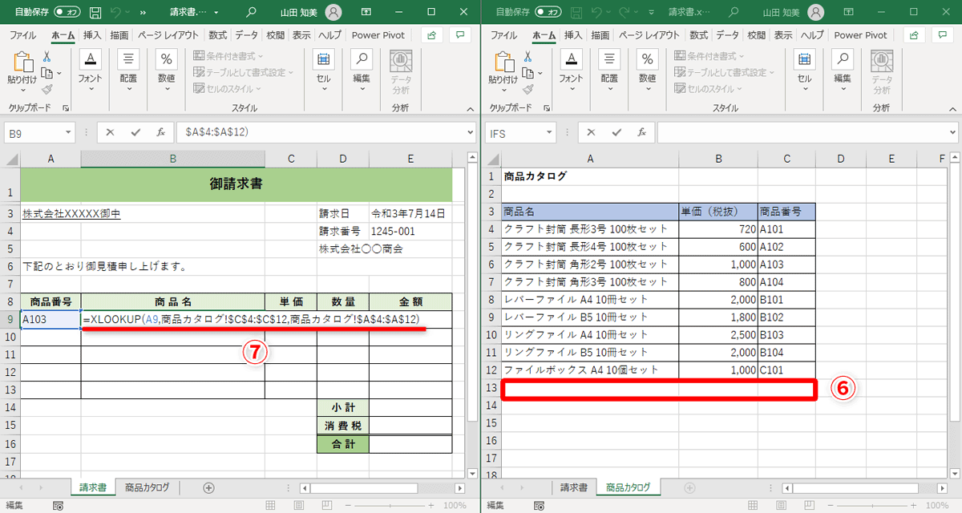Viewport: 962px width, 513px height.
Task: Click the new sheet (+) button
Action: 207,487
